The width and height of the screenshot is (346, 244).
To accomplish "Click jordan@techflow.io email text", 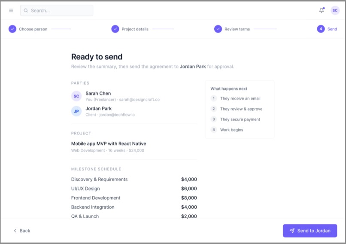I will coord(117,115).
